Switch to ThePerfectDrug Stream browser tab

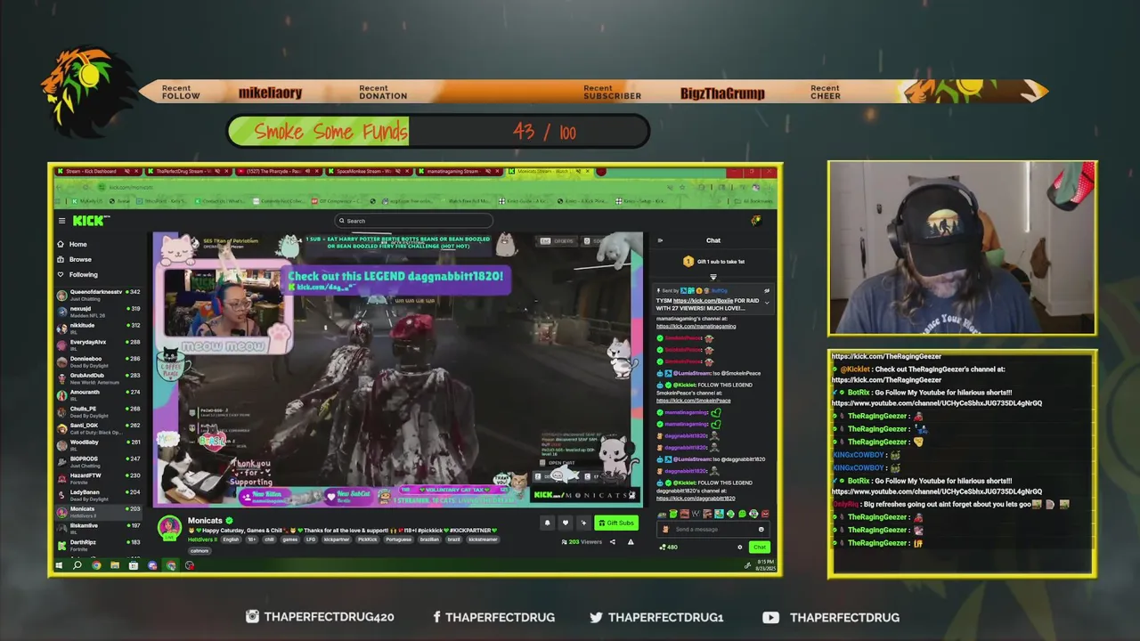pos(187,171)
